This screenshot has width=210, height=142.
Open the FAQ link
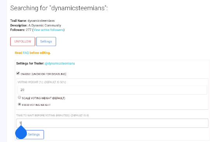26,53
